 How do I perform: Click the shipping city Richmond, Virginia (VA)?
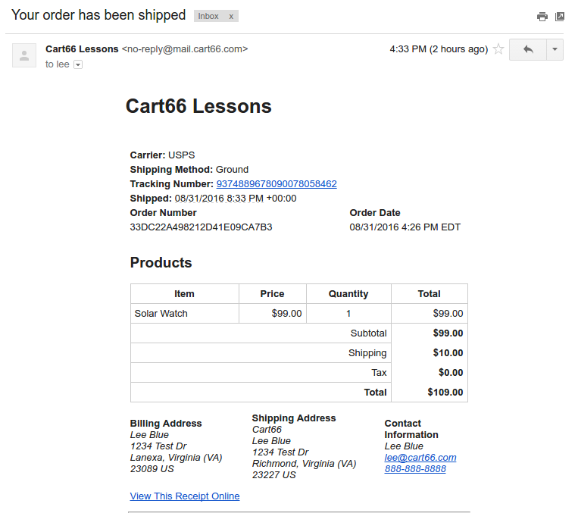tap(304, 464)
